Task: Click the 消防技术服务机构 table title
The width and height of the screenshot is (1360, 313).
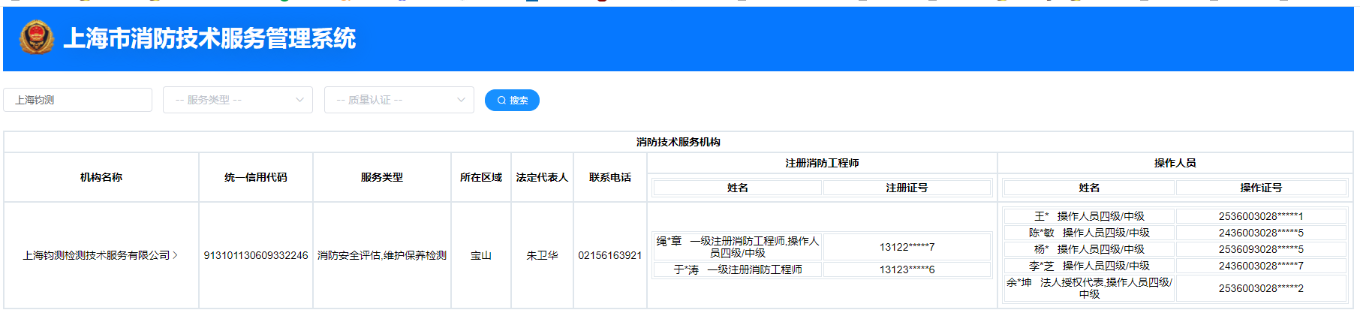Action: pos(678,142)
